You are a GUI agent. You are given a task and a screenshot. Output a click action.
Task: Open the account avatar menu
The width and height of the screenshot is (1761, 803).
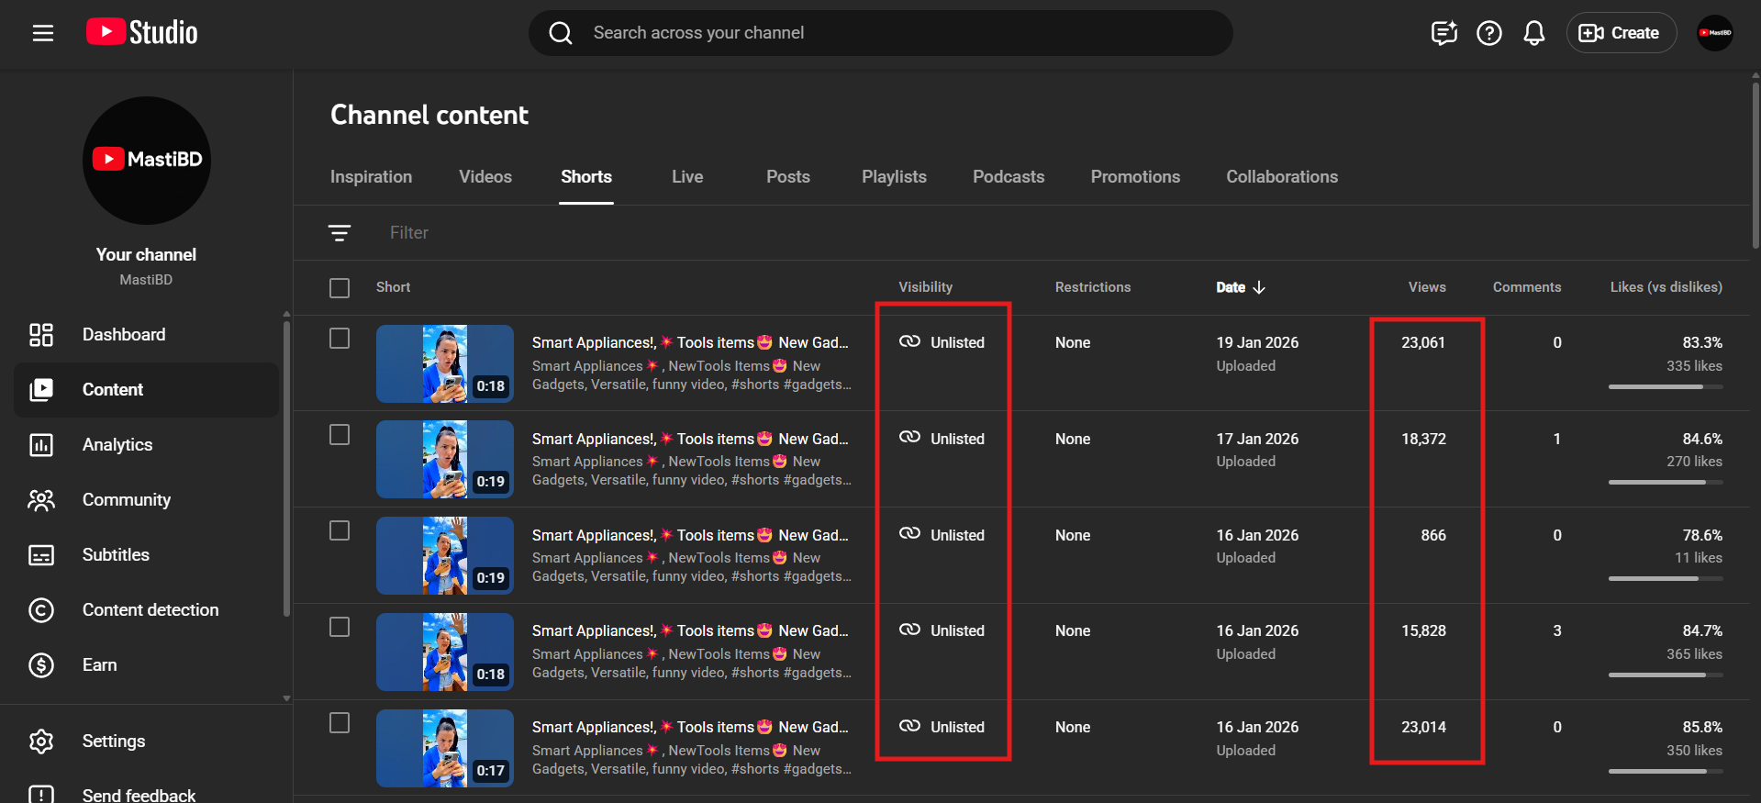(1713, 33)
